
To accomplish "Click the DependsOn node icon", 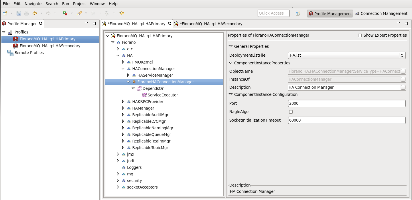I will coord(139,88).
